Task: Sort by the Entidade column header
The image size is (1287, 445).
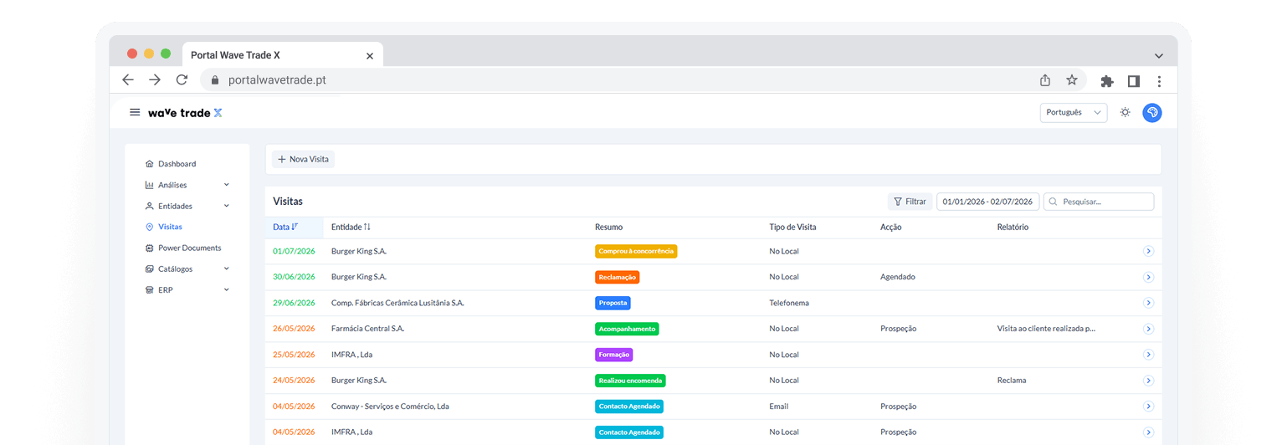Action: [351, 227]
